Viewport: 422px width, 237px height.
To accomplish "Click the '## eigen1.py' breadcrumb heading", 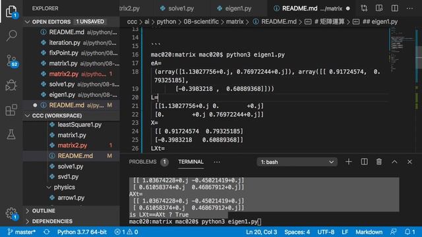I will coord(380,22).
